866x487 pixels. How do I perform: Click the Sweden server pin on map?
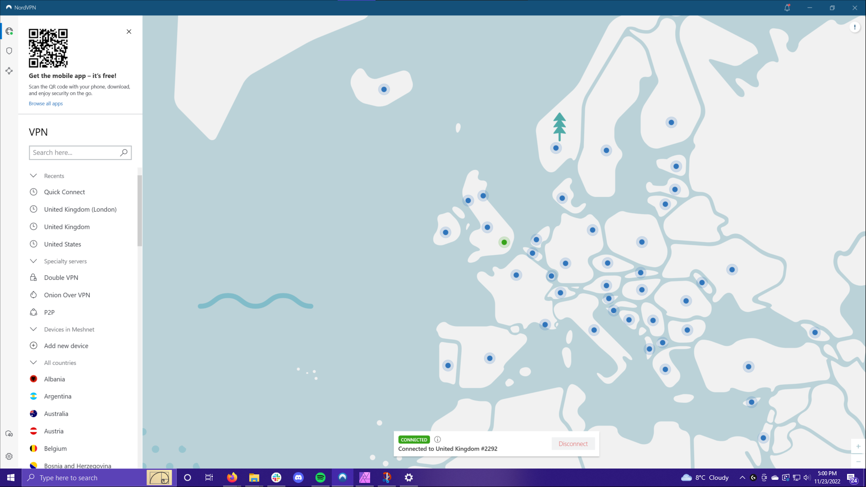pyautogui.click(x=606, y=150)
